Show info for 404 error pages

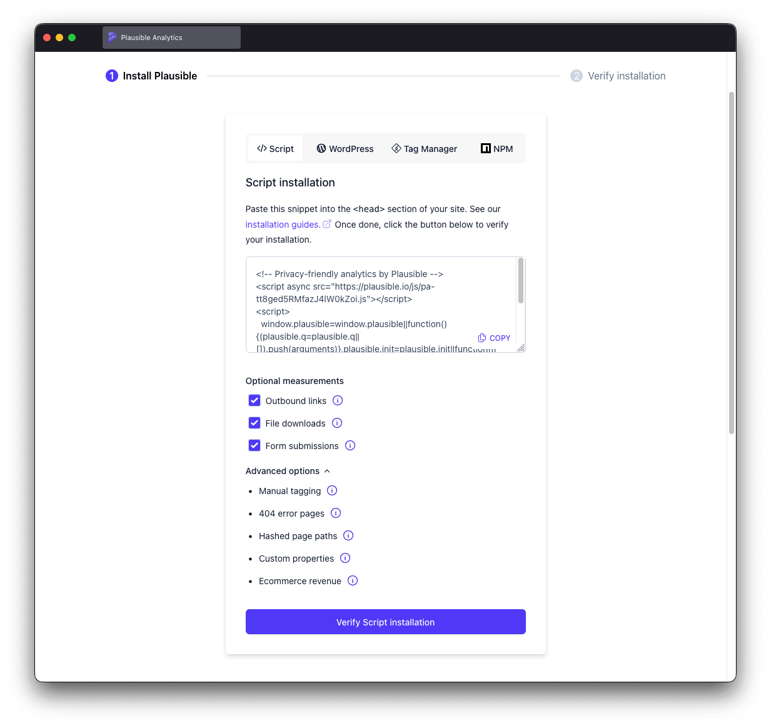click(336, 513)
